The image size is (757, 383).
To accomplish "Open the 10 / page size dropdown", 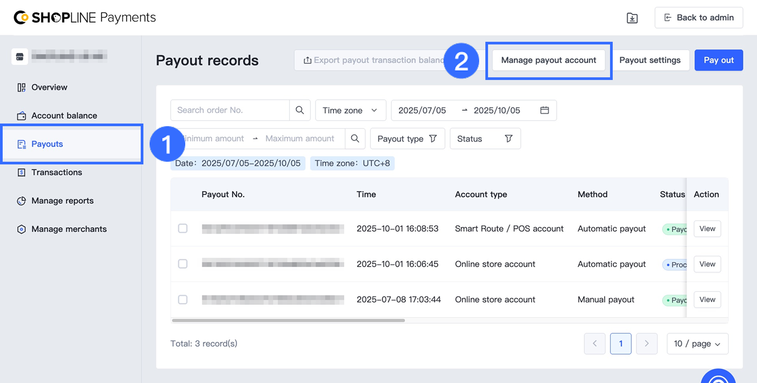I will 697,344.
